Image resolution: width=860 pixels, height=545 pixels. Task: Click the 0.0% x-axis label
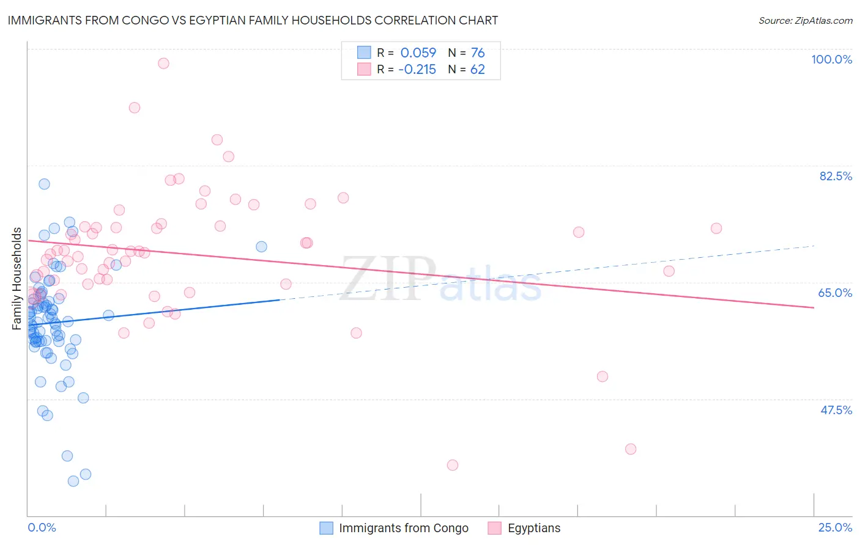(42, 527)
